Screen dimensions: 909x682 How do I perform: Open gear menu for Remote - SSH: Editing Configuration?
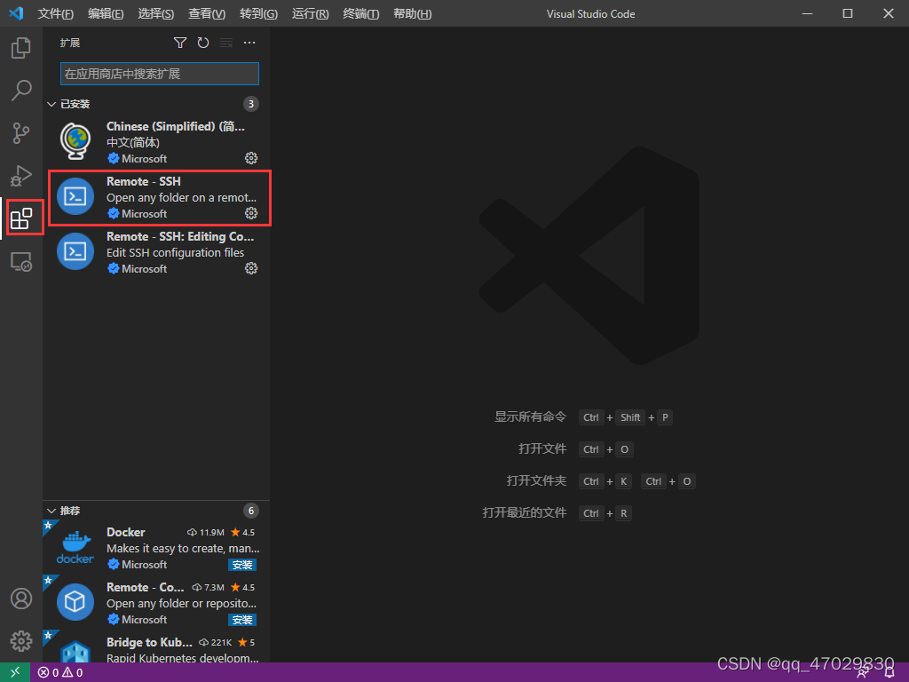click(x=251, y=268)
